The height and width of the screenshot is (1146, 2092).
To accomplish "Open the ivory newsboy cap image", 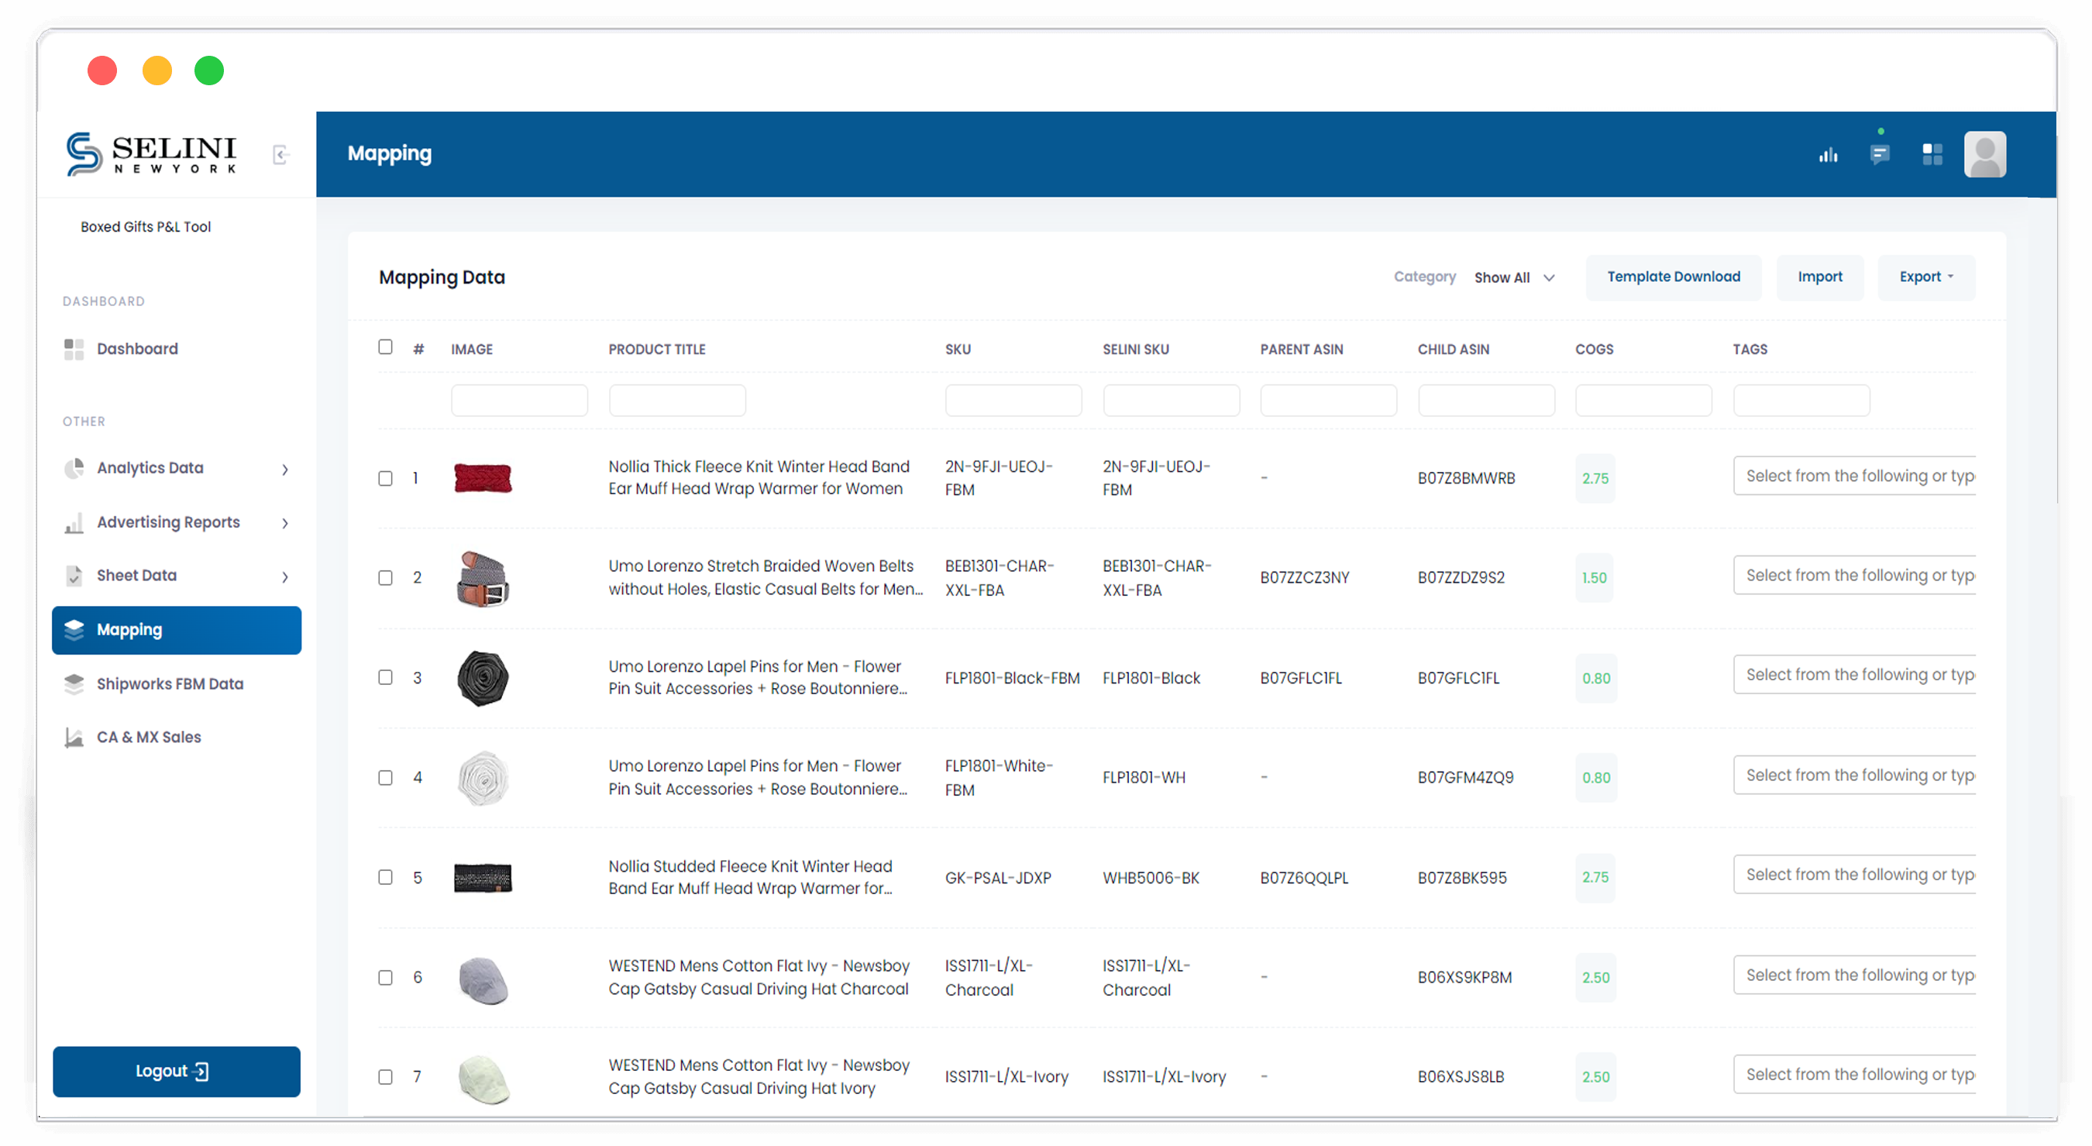I will [483, 1078].
